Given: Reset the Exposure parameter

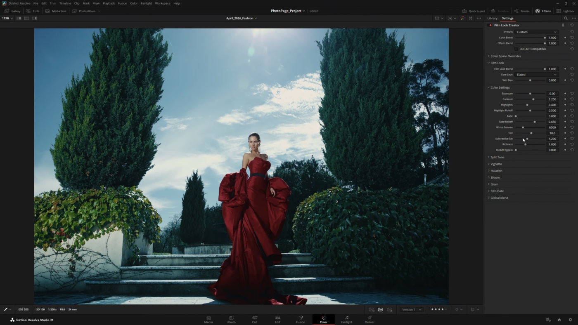Looking at the screenshot, I should (x=572, y=94).
